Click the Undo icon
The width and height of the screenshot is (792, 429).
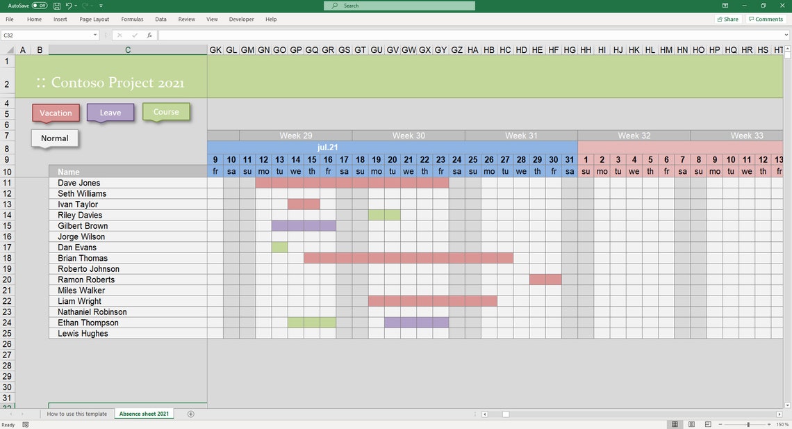(69, 6)
